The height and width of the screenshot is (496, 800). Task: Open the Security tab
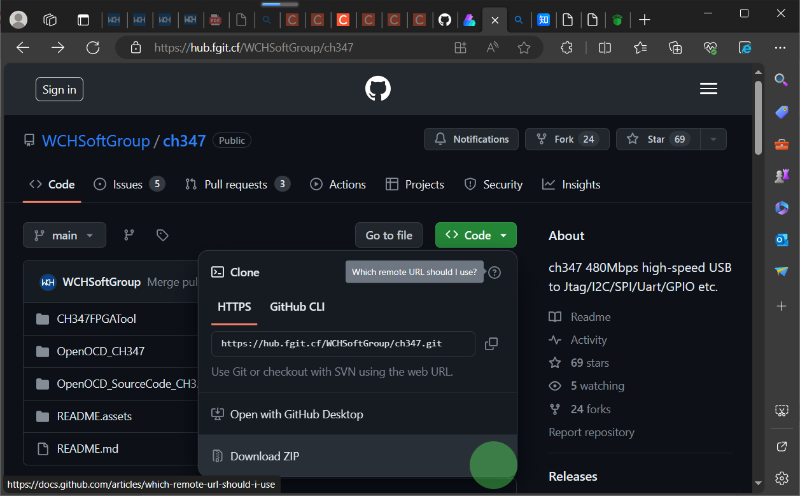pyautogui.click(x=493, y=185)
